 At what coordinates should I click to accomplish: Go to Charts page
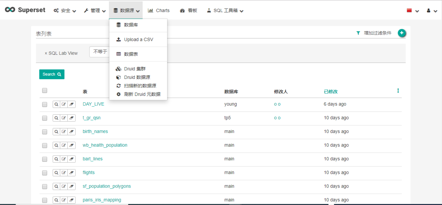click(x=159, y=11)
